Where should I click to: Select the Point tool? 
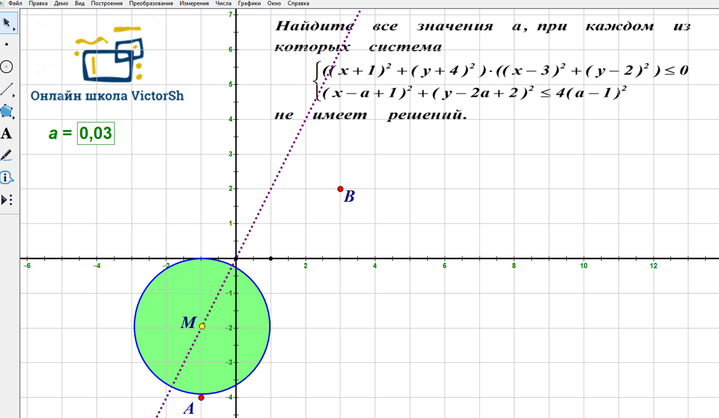(x=7, y=44)
